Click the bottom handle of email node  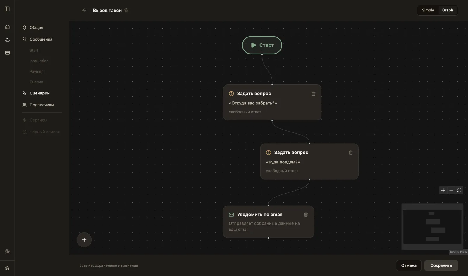point(269,238)
